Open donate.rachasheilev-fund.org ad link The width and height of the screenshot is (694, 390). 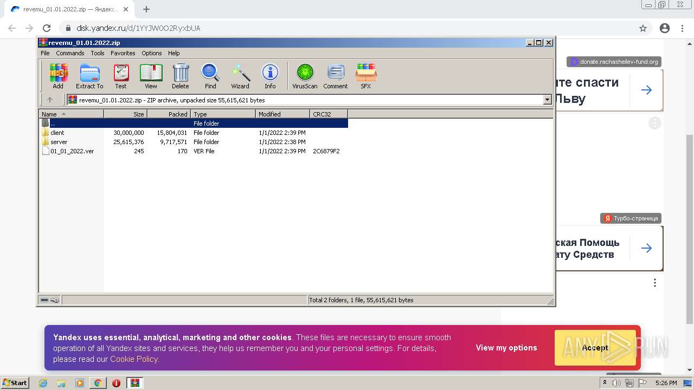click(614, 62)
